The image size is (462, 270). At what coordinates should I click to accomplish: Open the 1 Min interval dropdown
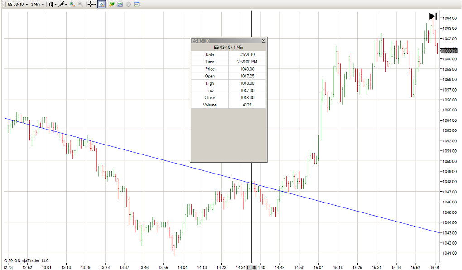38,5
